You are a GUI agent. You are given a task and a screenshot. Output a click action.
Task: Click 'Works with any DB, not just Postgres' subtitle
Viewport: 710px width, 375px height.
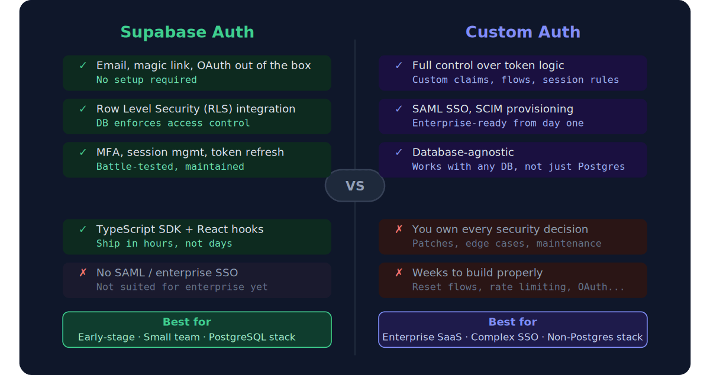[519, 167]
